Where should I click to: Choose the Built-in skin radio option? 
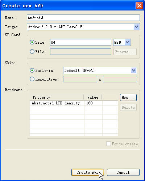(x=32, y=70)
